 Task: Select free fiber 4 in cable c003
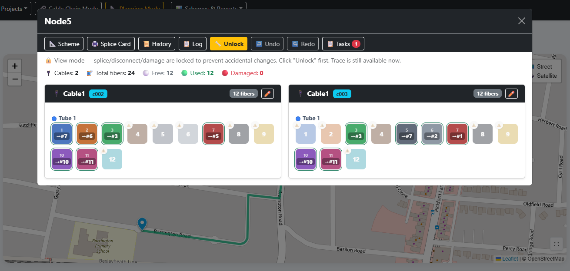[x=381, y=134]
